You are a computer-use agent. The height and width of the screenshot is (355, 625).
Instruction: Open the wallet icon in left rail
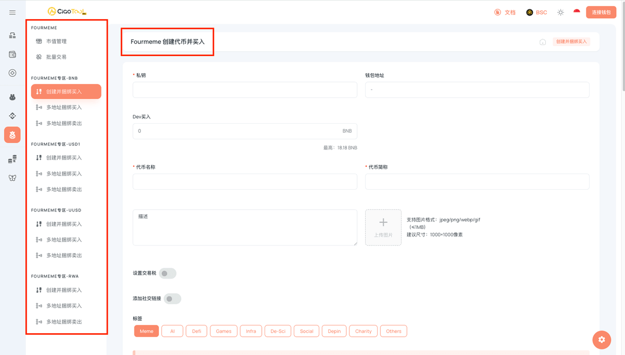[x=12, y=54]
